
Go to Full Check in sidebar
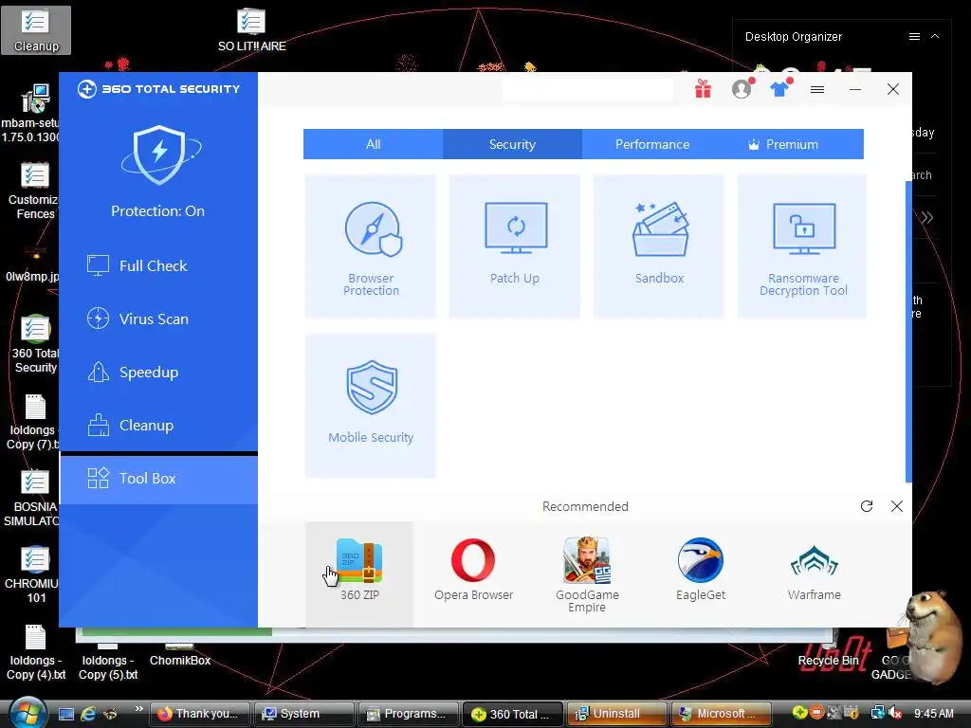click(x=158, y=265)
